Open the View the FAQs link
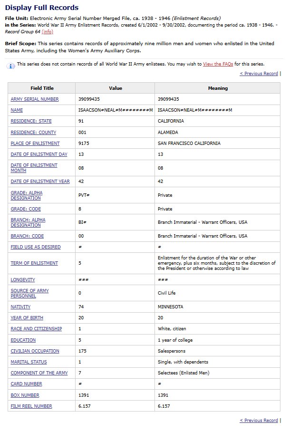The image size is (289, 431). tap(218, 64)
